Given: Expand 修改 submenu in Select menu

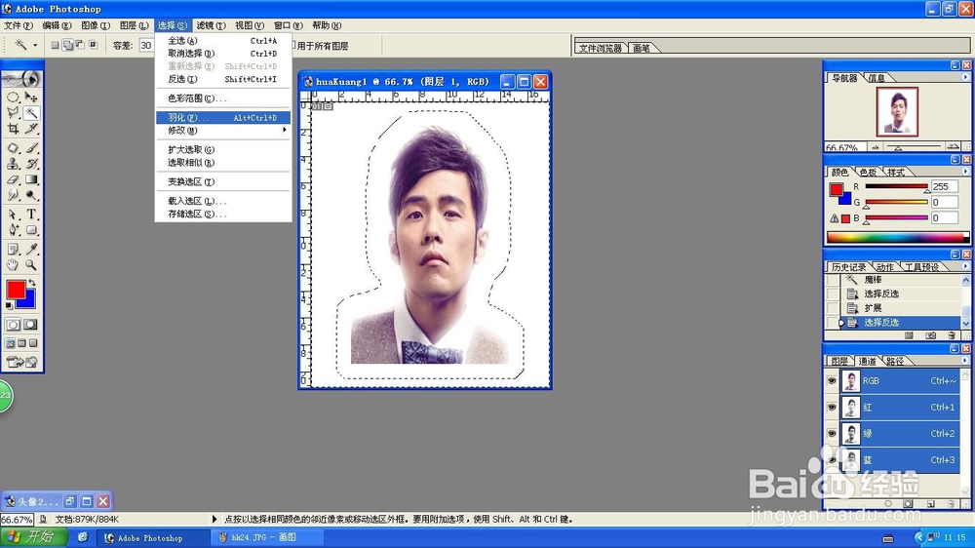Looking at the screenshot, I should pyautogui.click(x=222, y=130).
